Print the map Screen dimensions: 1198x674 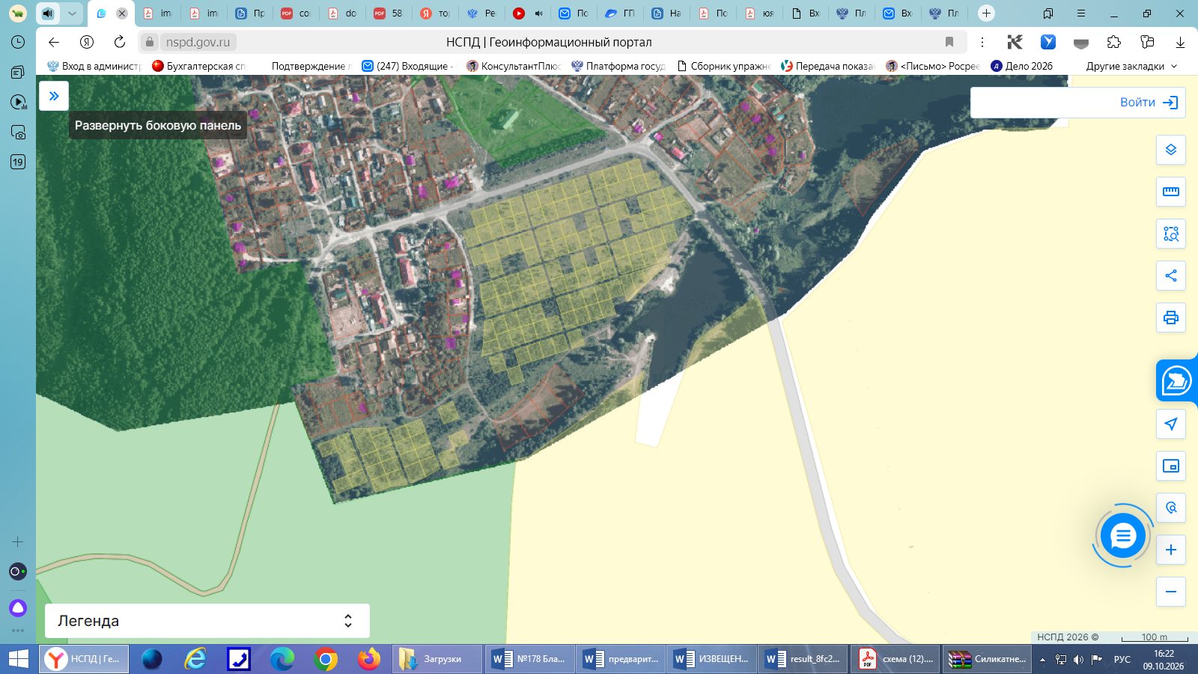click(1171, 318)
